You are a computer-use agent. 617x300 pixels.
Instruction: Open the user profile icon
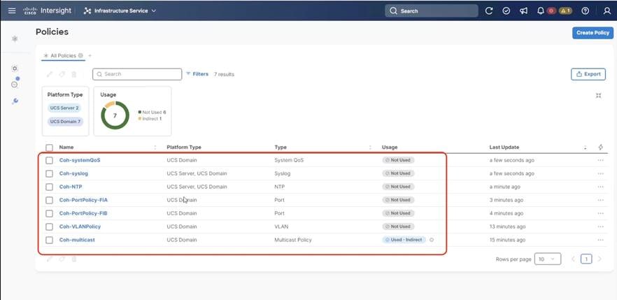point(607,10)
